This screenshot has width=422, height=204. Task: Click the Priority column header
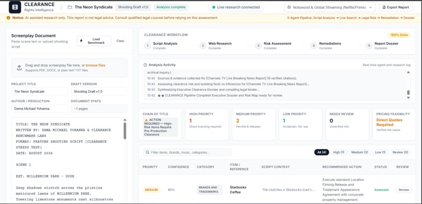[150, 167]
